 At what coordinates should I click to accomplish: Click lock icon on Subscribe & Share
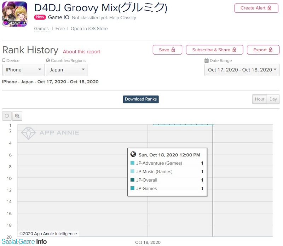(234, 50)
